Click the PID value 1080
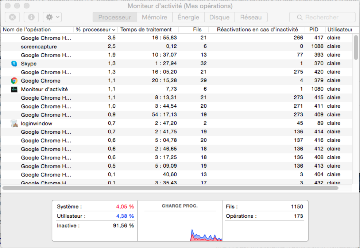 (x=317, y=89)
